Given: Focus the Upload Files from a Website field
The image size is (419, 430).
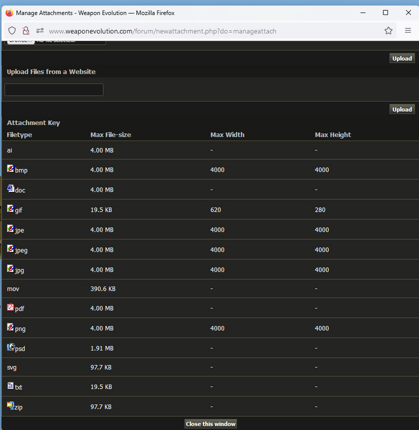Looking at the screenshot, I should [x=54, y=90].
